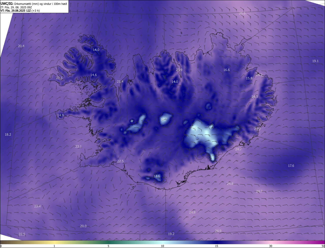Screen dimensions: 325x248
Task: Click the 25.6 value label
Action: [x=242, y=13]
